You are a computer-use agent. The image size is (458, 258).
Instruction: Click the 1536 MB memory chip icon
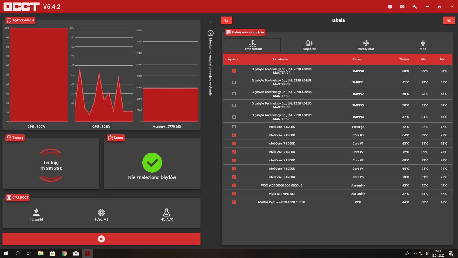click(x=101, y=212)
